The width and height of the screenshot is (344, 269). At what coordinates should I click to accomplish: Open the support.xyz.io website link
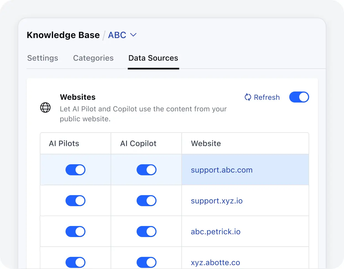pyautogui.click(x=217, y=201)
